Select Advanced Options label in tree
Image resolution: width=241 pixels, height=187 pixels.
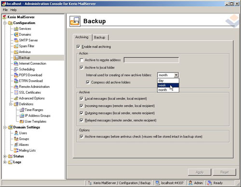coord(32,98)
